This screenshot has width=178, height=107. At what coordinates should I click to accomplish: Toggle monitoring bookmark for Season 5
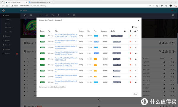tap(25, 51)
